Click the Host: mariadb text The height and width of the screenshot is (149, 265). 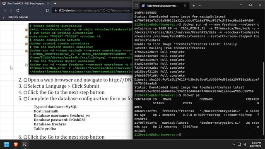[x=46, y=111]
